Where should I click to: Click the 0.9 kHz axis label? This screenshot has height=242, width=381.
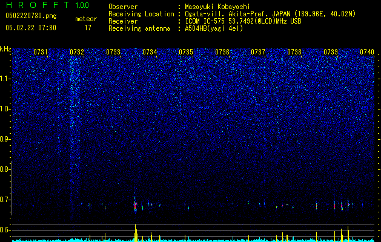click(5, 139)
